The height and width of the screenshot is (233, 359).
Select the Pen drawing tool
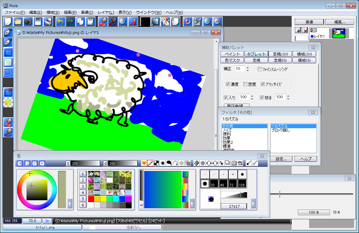[x=8, y=32]
